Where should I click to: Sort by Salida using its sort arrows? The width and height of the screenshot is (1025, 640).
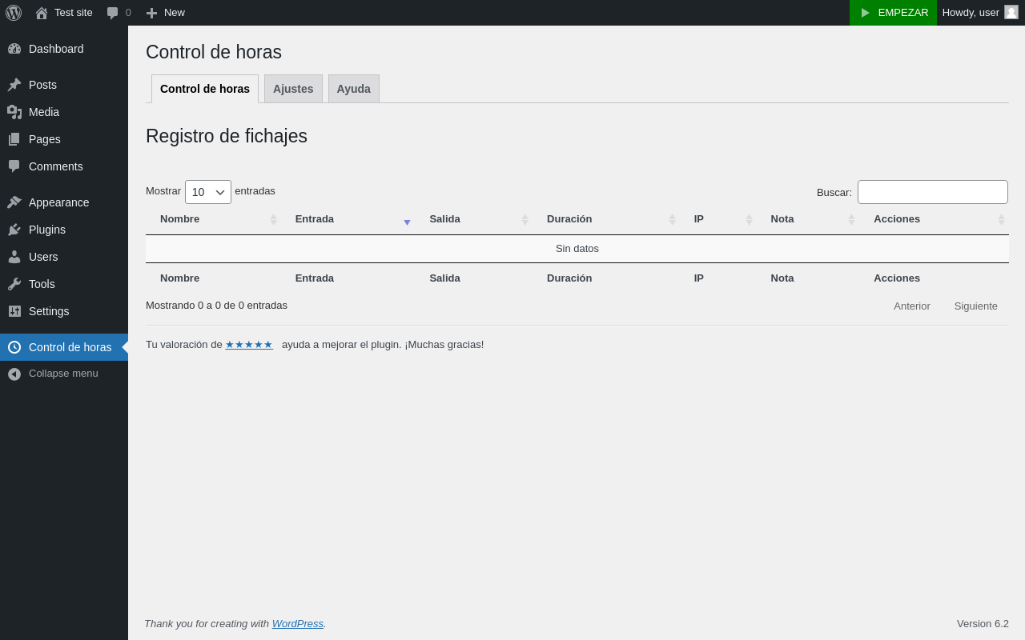525,219
